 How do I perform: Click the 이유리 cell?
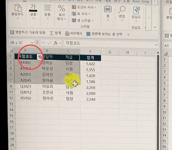(48, 86)
